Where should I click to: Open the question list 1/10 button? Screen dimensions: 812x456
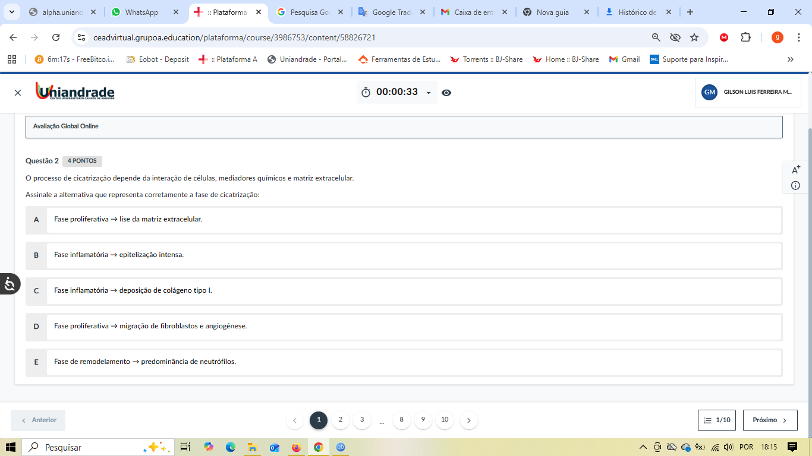tap(717, 420)
